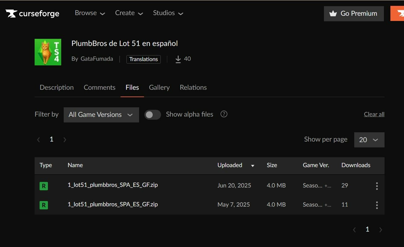Open the Translations category tag
404x247 pixels.
click(143, 59)
